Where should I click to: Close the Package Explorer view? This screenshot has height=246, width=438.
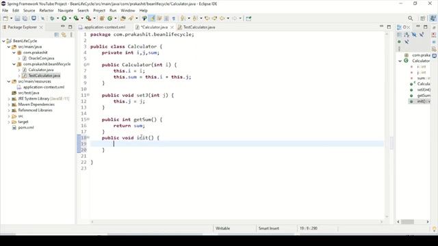click(x=41, y=27)
